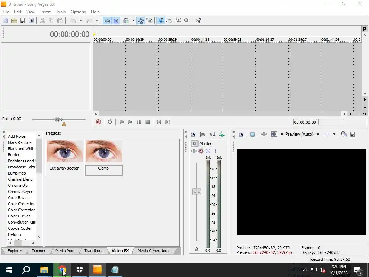
Task: Toggle the Normal Edit tool
Action: pyautogui.click(x=161, y=21)
